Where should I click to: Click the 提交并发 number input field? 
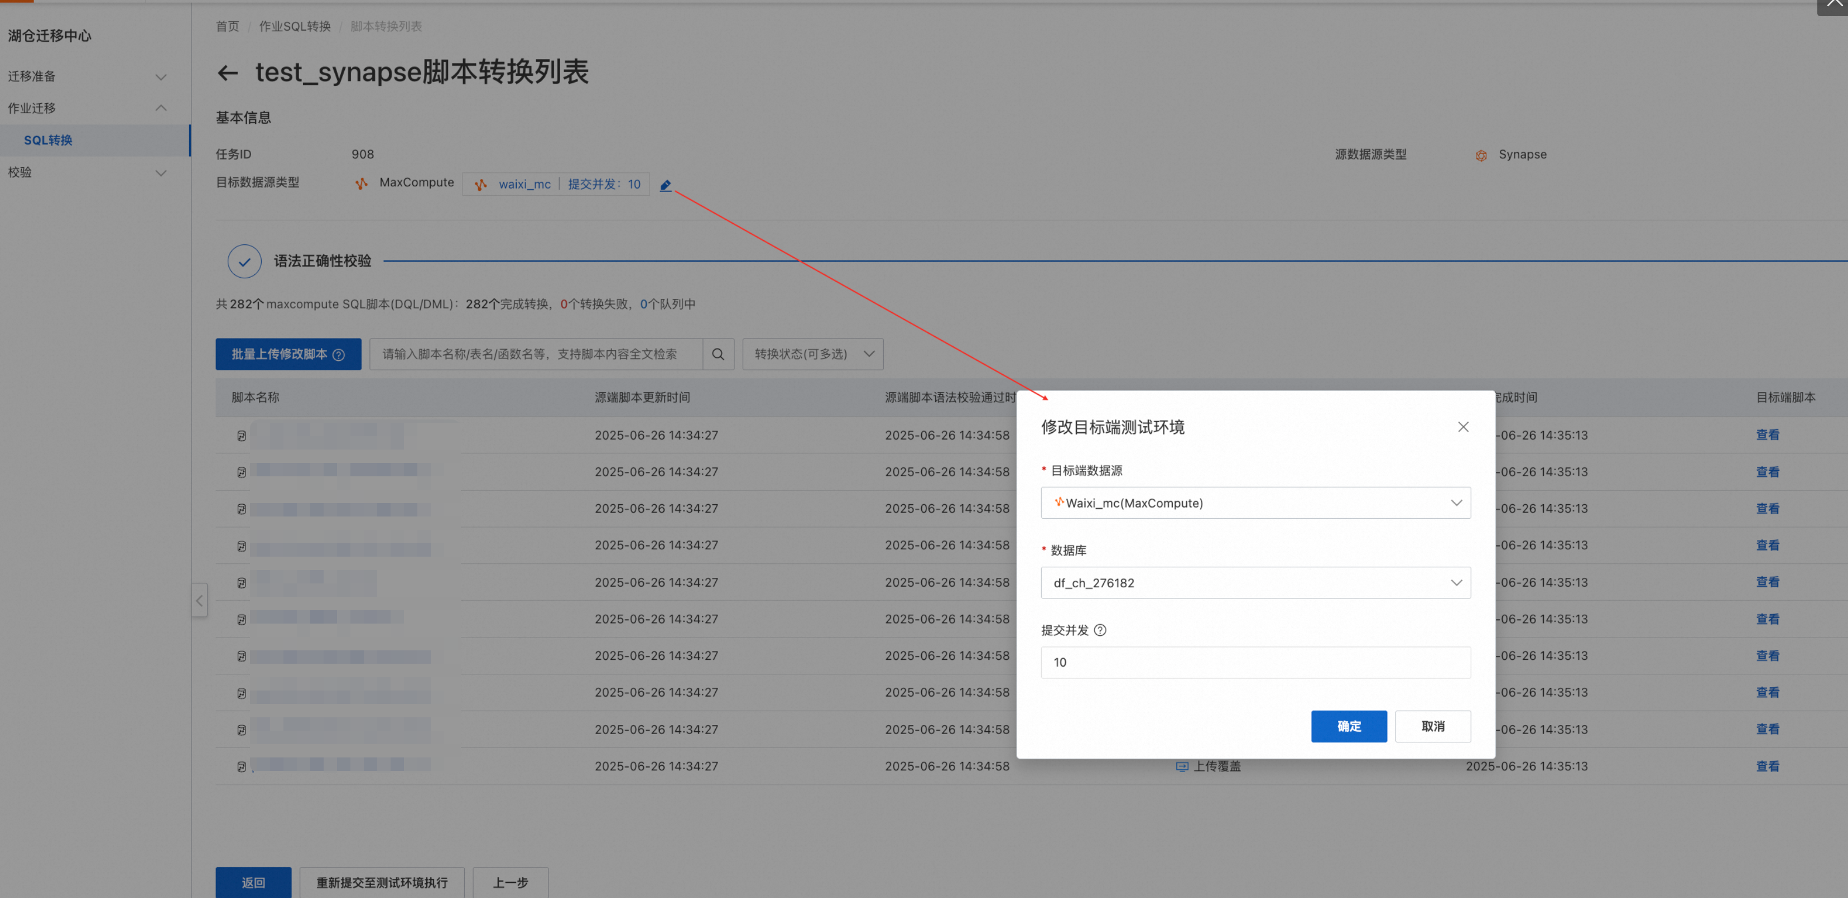click(x=1255, y=662)
